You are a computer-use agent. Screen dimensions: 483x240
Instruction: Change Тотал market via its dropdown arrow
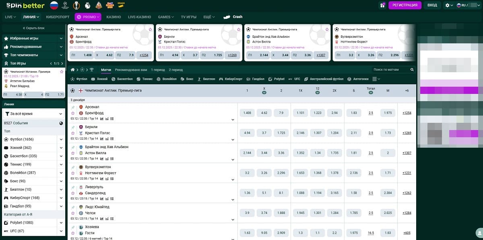(371, 93)
